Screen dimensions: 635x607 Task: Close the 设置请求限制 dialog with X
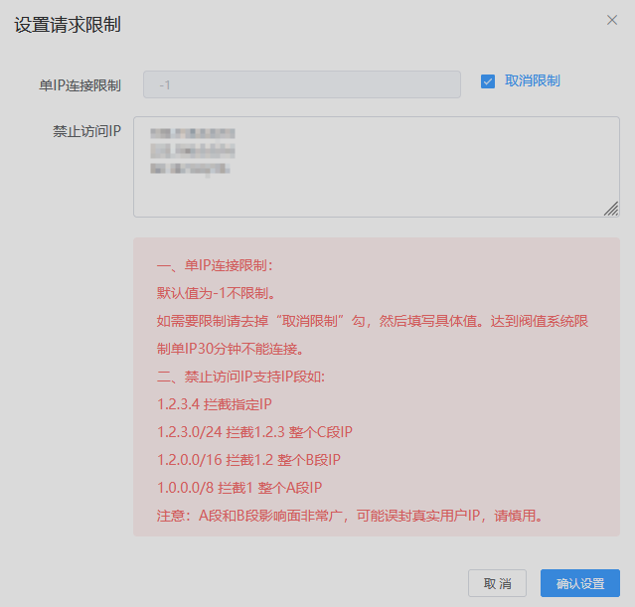coord(612,20)
